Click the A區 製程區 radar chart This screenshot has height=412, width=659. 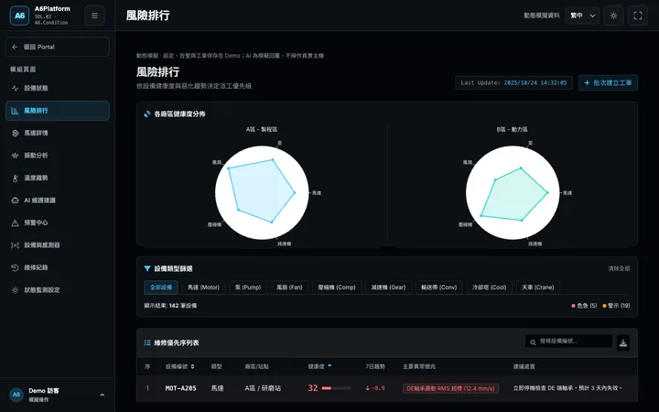click(262, 192)
